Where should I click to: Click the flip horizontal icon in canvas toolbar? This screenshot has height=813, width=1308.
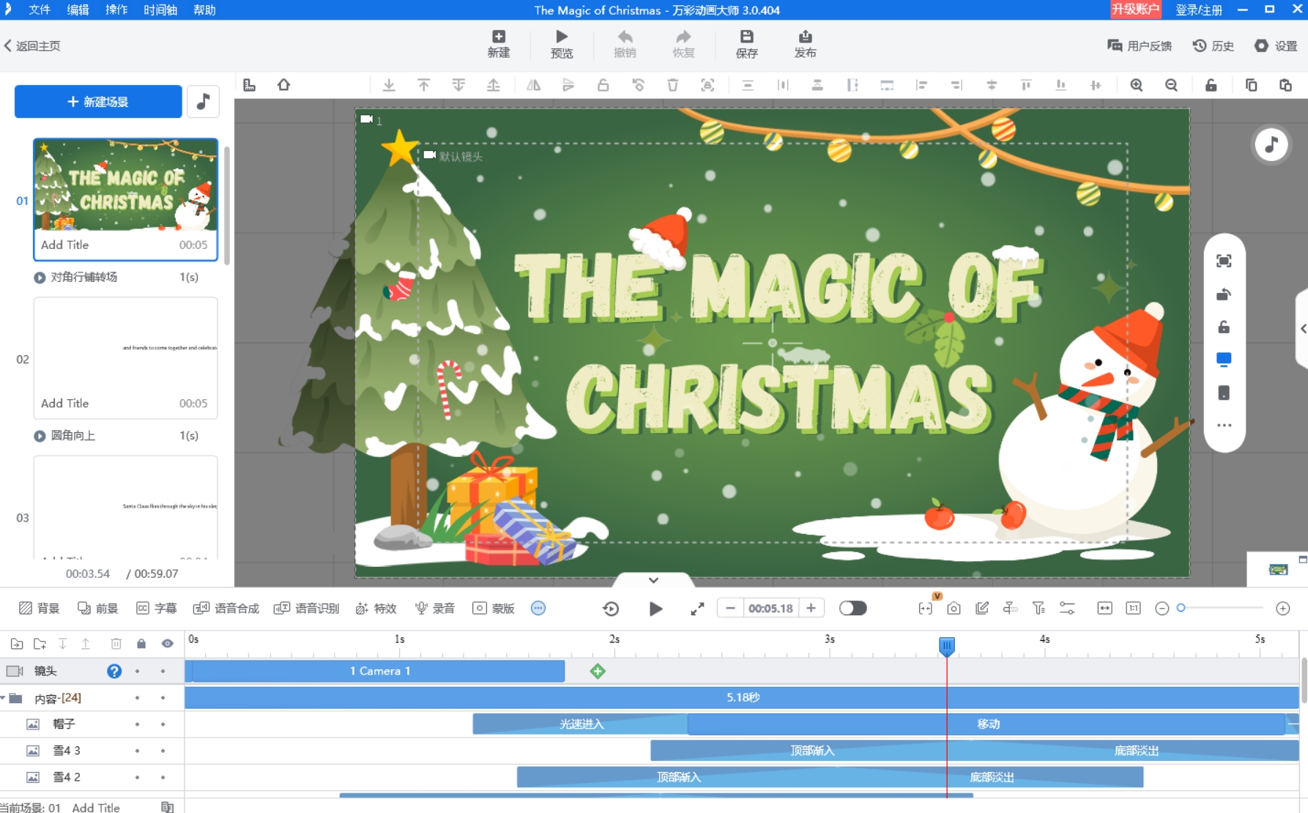[x=533, y=85]
